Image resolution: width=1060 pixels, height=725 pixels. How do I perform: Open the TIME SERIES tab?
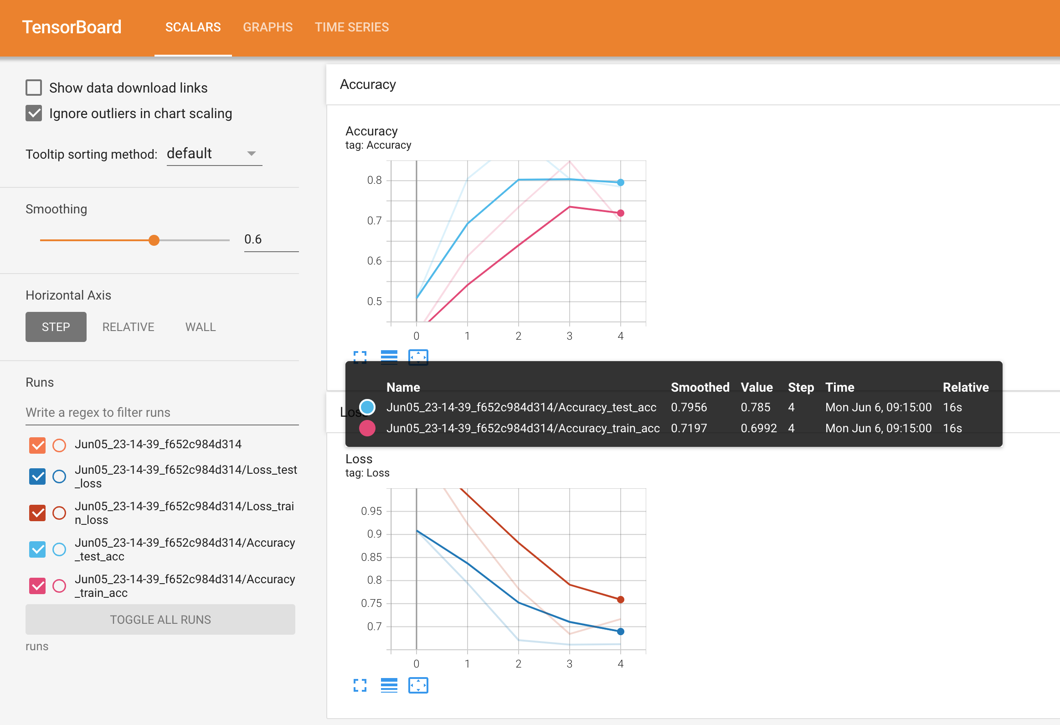pyautogui.click(x=351, y=27)
